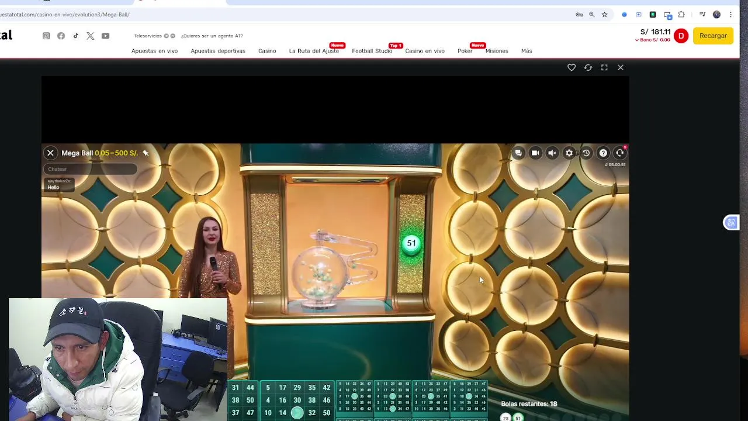Add game to favorites with heart icon
Viewport: 748px width, 421px height.
(x=572, y=68)
